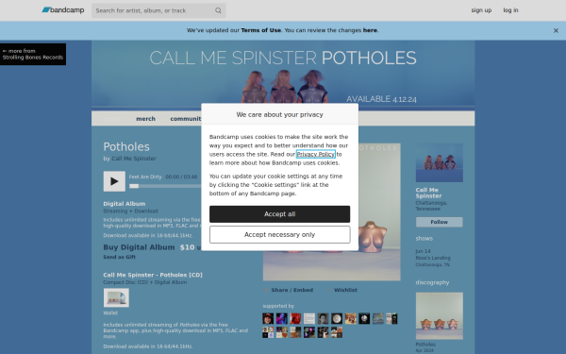Click Share / Embed
The width and height of the screenshot is (566, 354).
291,290
